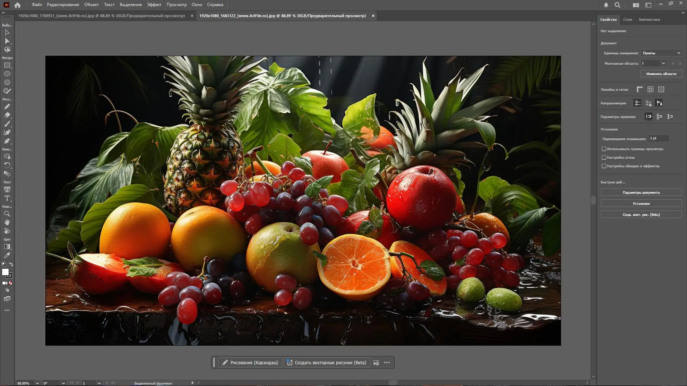Viewport: 687px width, 386px height.
Task: Select the Type text tool
Action: pyautogui.click(x=7, y=198)
